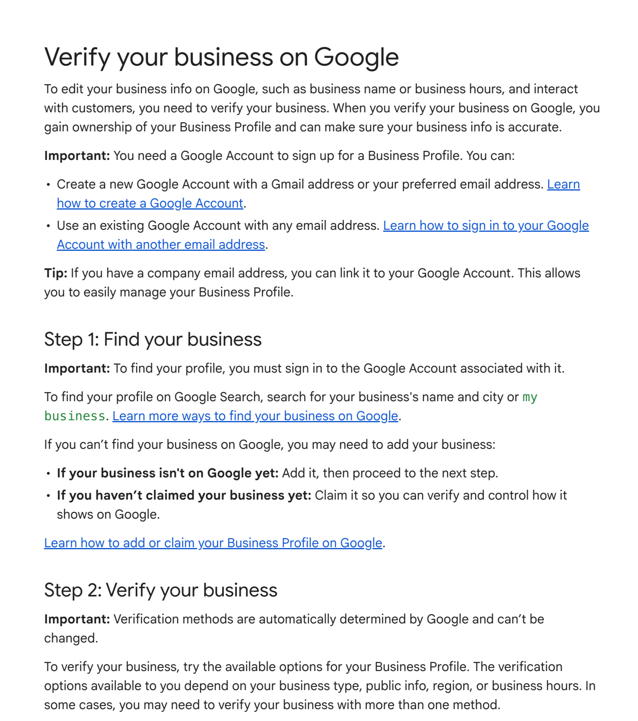Click 'If your business isn't on Google yet:' bold text

click(x=168, y=473)
